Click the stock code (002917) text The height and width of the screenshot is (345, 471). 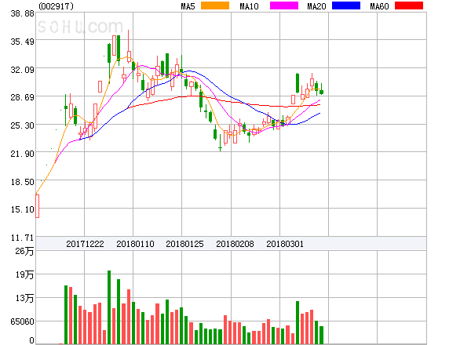point(56,6)
